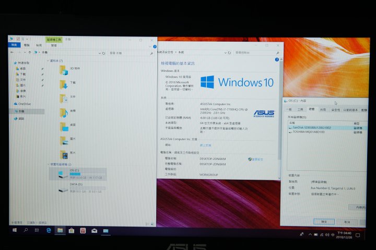Switch to the 工具 tab in OS (C:) properties
This screenshot has width=376, height=250.
click(300, 109)
